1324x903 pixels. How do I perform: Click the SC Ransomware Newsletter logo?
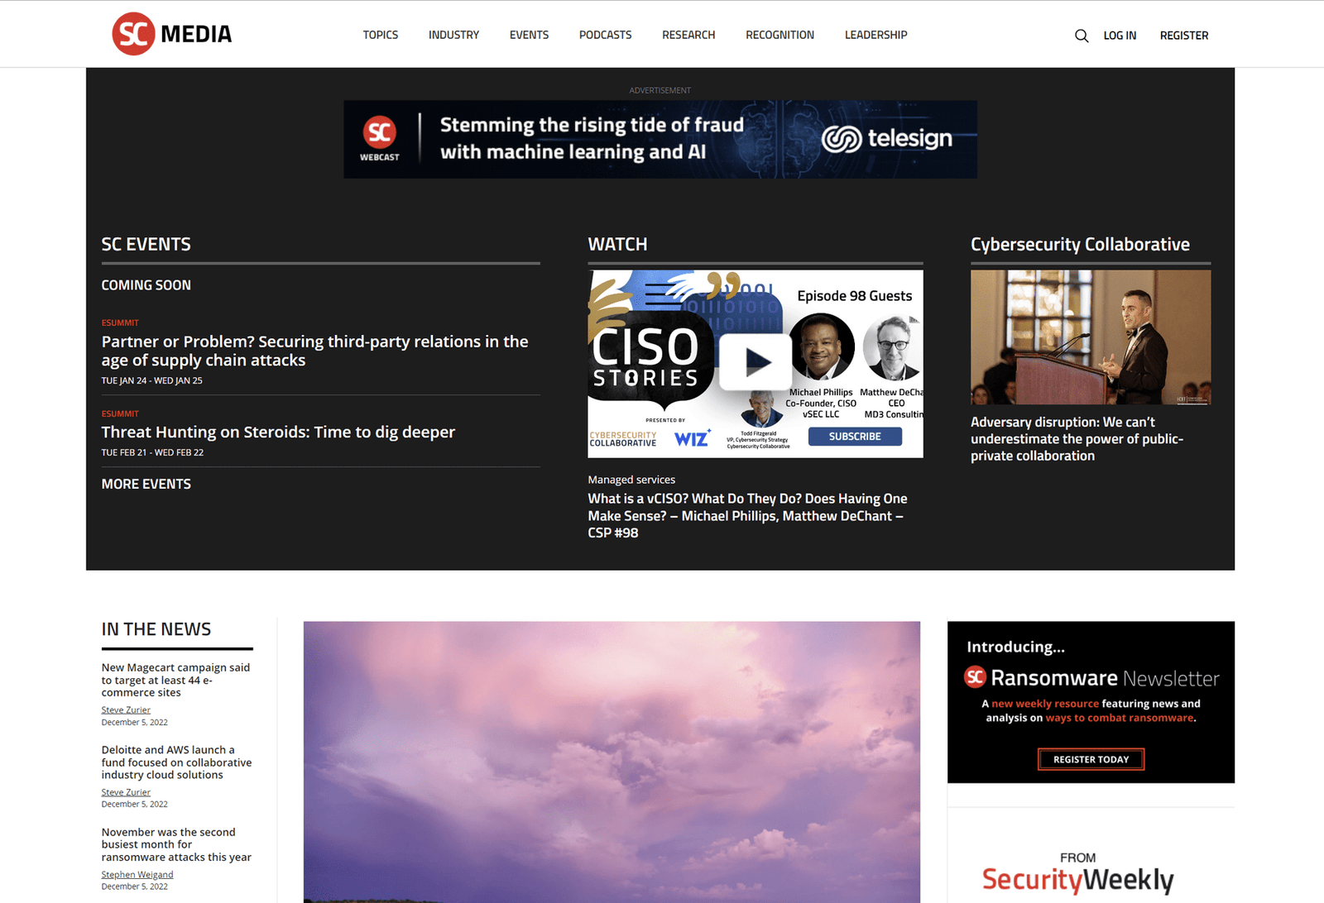(1091, 678)
